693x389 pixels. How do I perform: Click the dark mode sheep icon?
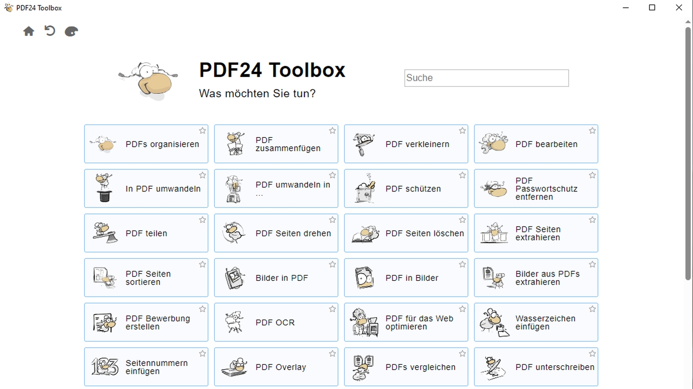click(71, 31)
